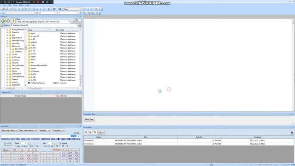Screen dimensions: 295x166
Task: Open the Address path dropdown
Action: (x=77, y=25)
